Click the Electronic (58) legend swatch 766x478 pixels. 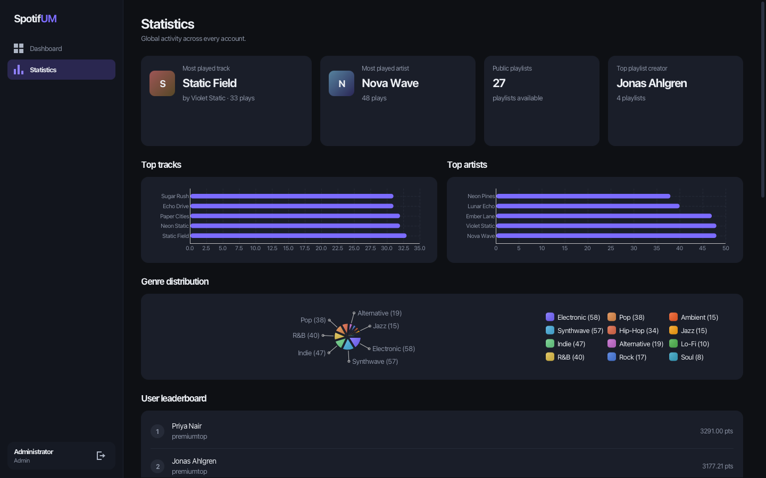click(550, 317)
